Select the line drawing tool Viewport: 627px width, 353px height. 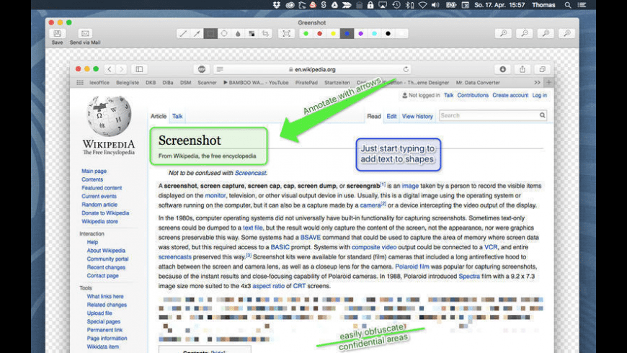[x=183, y=34]
